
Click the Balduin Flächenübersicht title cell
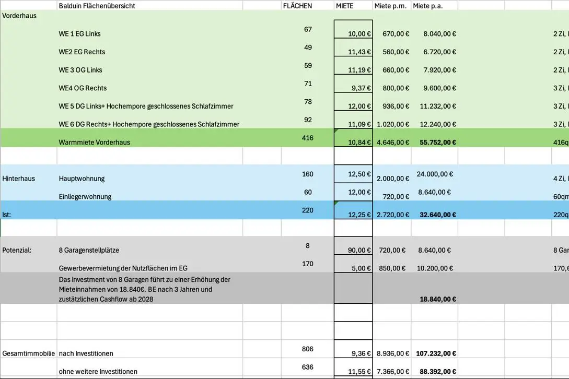click(97, 6)
